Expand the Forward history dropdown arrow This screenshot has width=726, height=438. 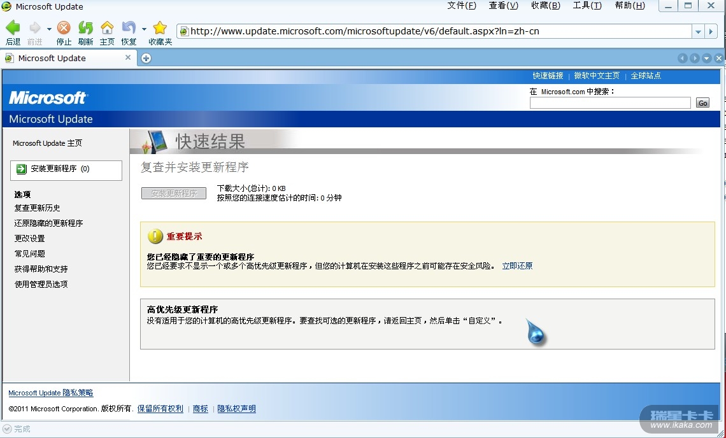(x=49, y=29)
